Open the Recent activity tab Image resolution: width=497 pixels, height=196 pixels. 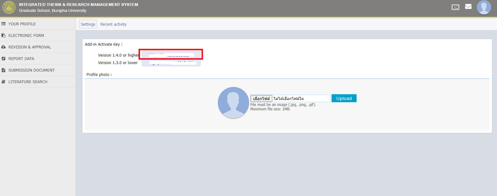(113, 24)
